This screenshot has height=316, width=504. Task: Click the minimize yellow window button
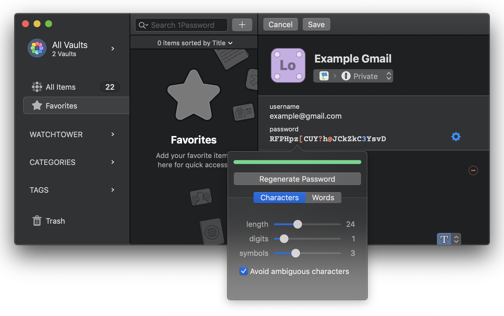click(37, 24)
